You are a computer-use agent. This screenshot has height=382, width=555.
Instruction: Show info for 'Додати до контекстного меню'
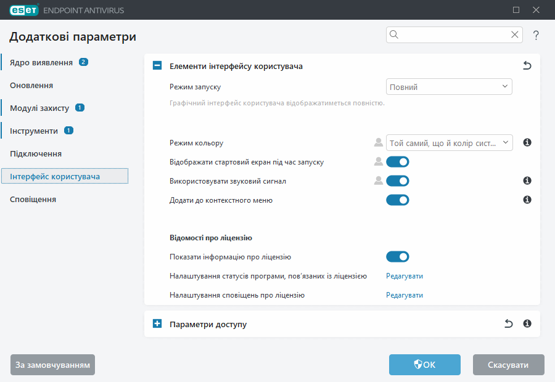tap(527, 200)
